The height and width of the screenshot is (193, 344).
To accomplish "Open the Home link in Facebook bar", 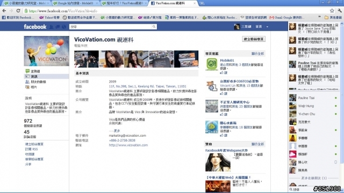I will tap(259, 27).
